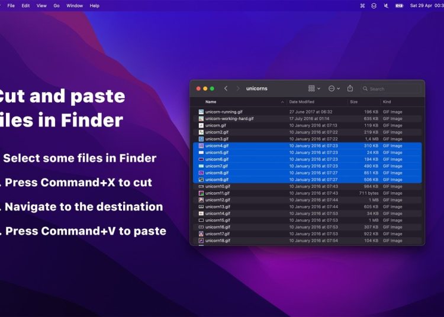The image size is (444, 317).
Task: Click the Command symbol menu bar icon
Action: (362, 5)
